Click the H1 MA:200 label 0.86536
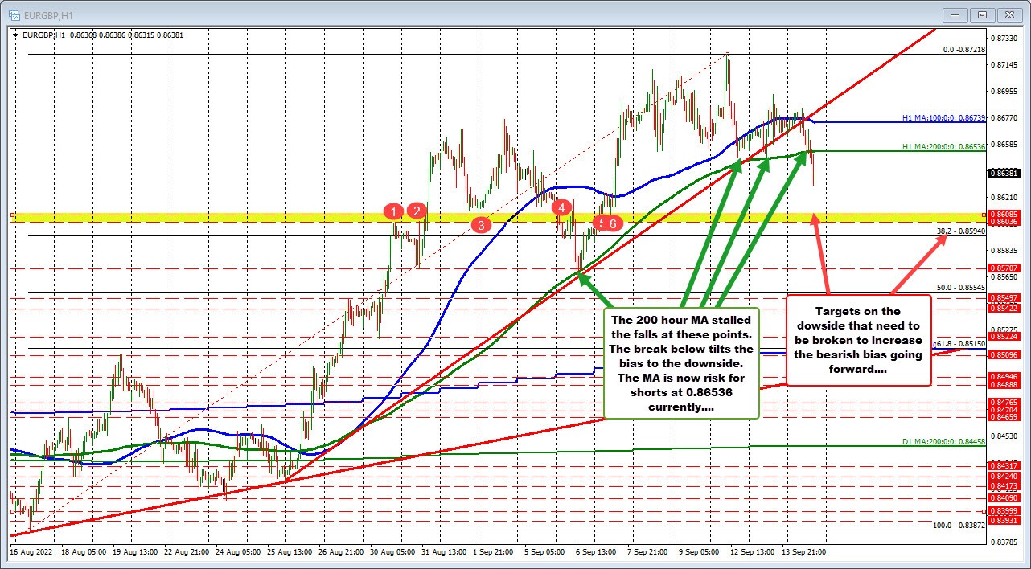This screenshot has height=569, width=1031. [943, 146]
